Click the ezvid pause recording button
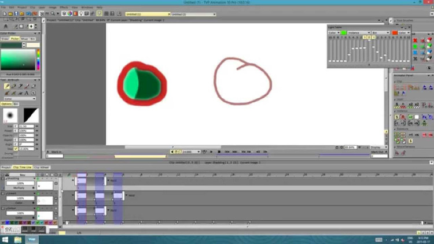 tap(25, 230)
